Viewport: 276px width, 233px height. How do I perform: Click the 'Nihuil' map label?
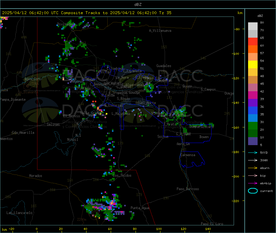(x=72, y=140)
